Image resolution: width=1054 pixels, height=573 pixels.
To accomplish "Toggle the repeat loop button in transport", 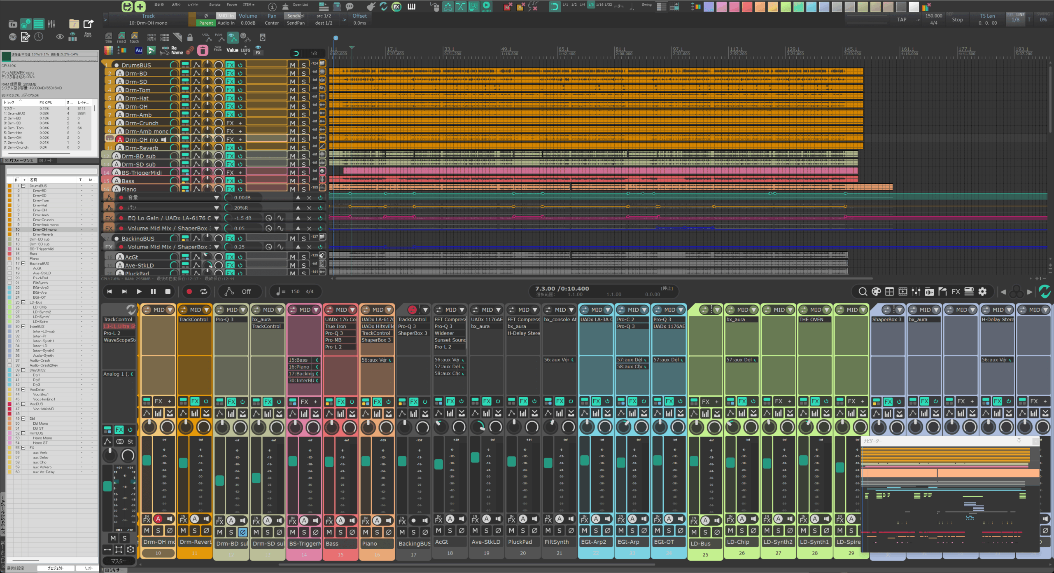I will click(204, 292).
